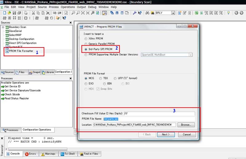Select Generic Parallel PROM option

point(86,44)
